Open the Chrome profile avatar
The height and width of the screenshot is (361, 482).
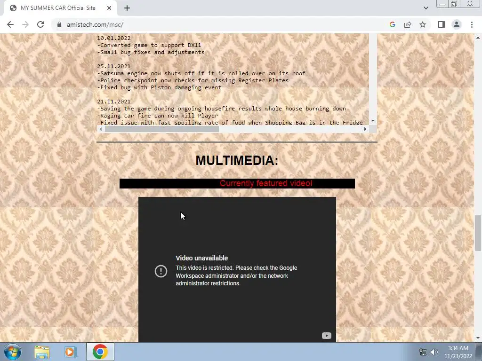coord(457,24)
